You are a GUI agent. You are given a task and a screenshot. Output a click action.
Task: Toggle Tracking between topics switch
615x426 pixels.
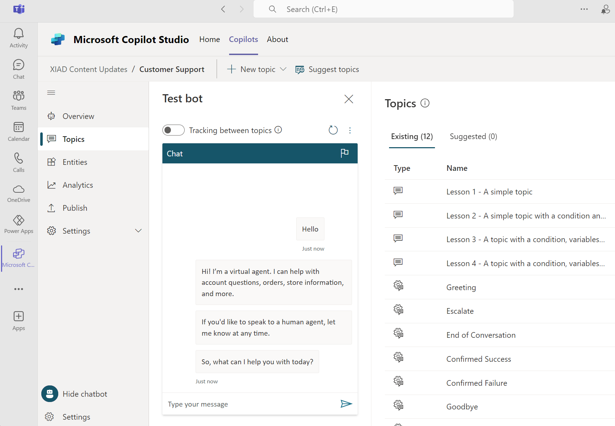[x=173, y=130]
